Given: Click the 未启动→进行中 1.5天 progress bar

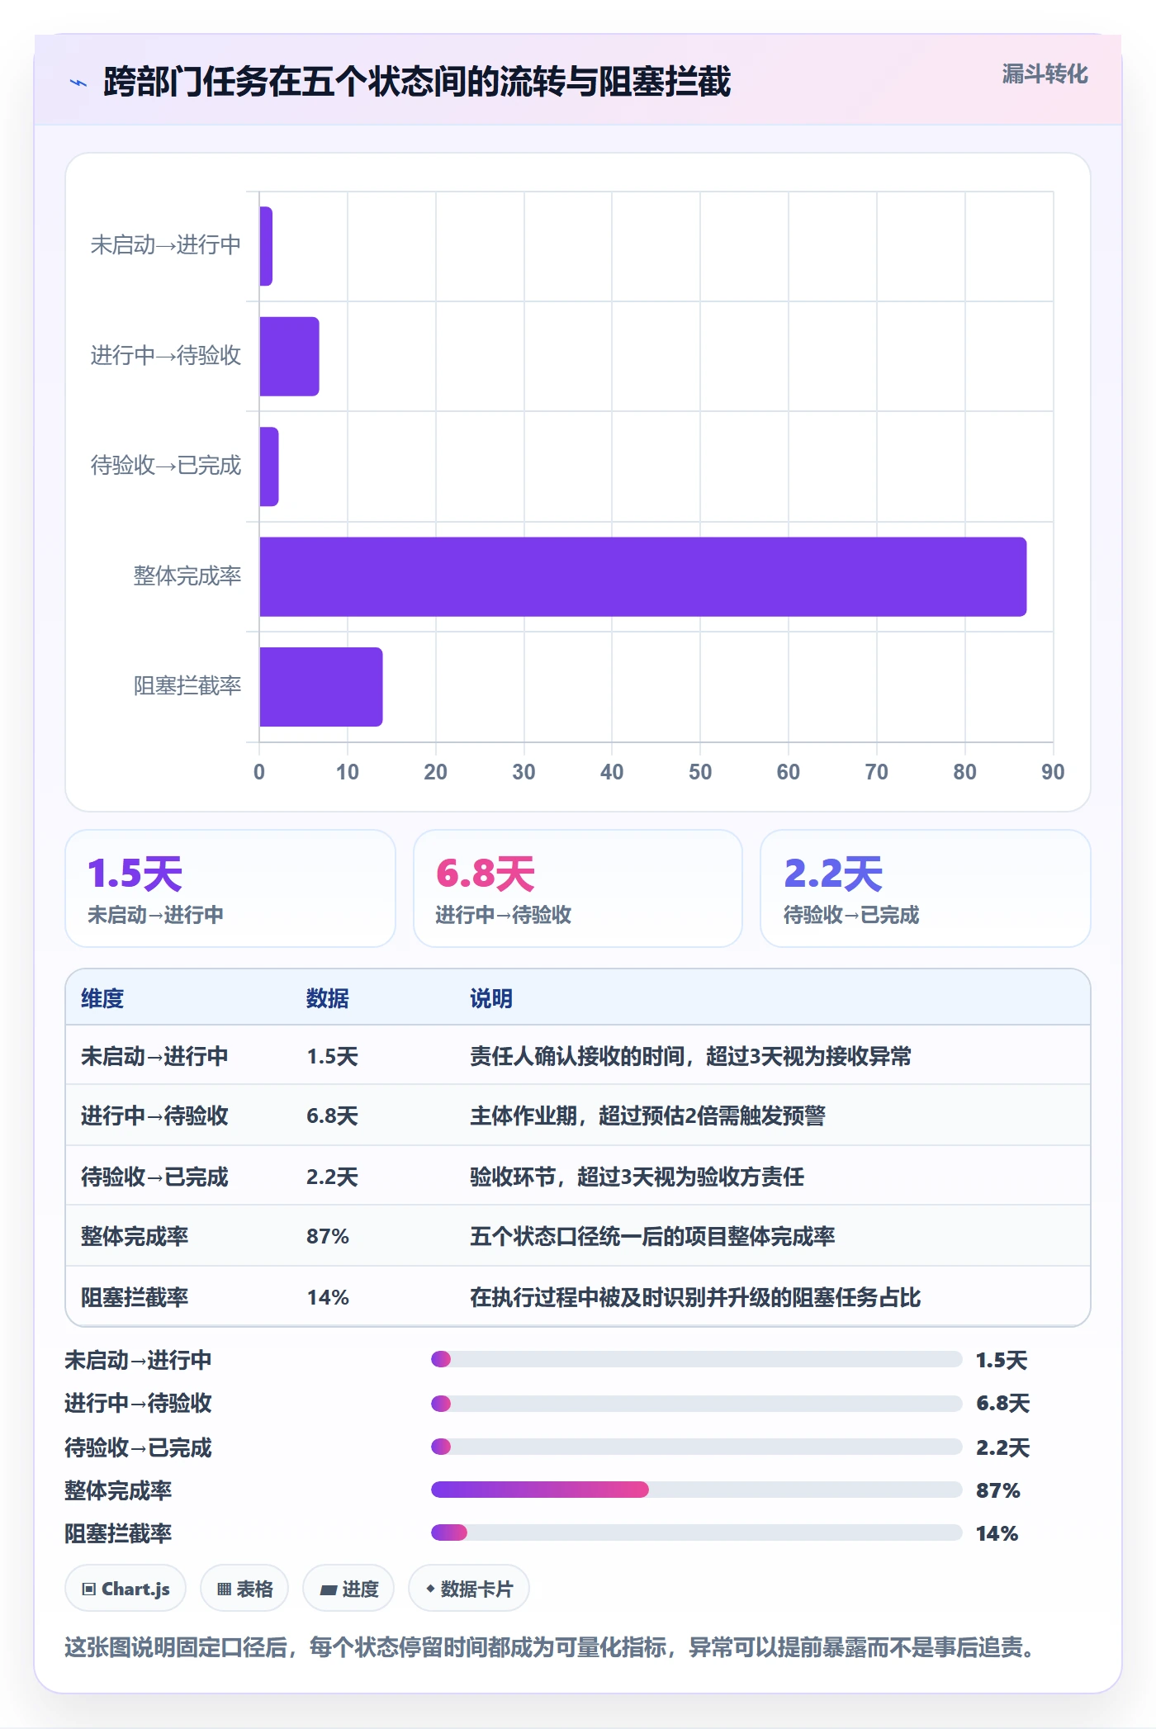Looking at the screenshot, I should tap(696, 1359).
